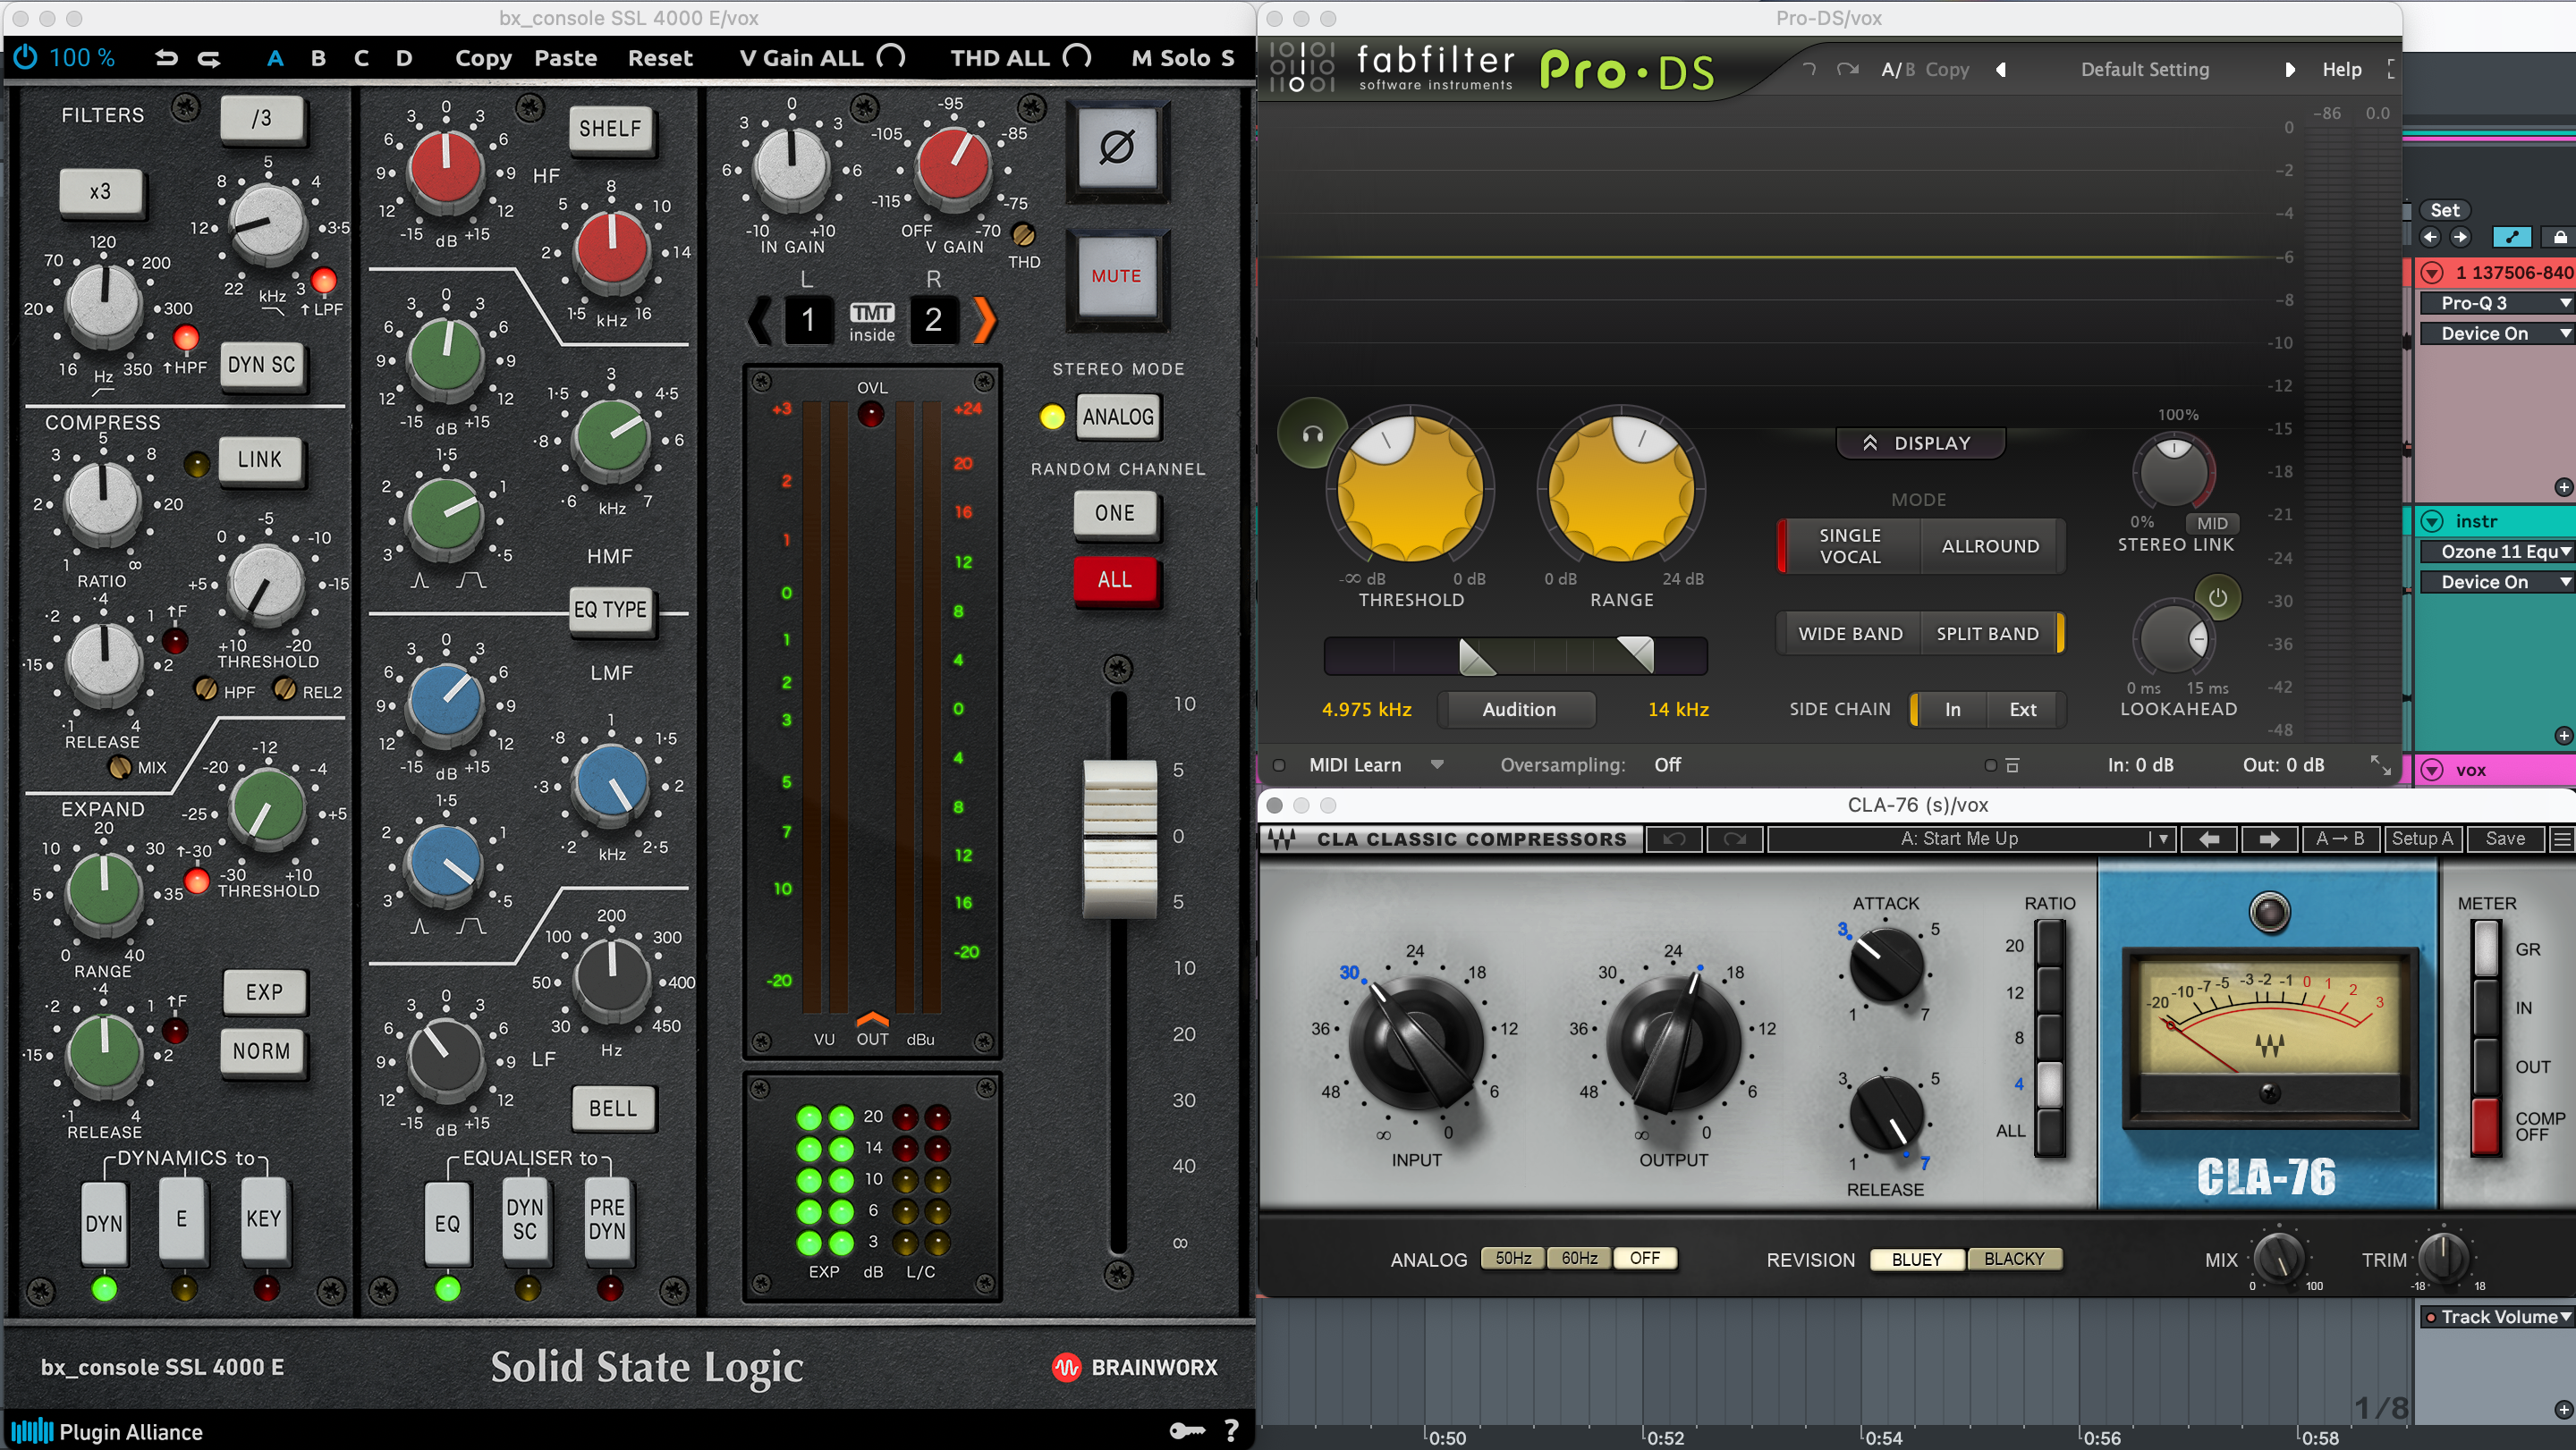Switch stereo mode ANALOG button
Image resolution: width=2576 pixels, height=1450 pixels.
coord(1118,417)
